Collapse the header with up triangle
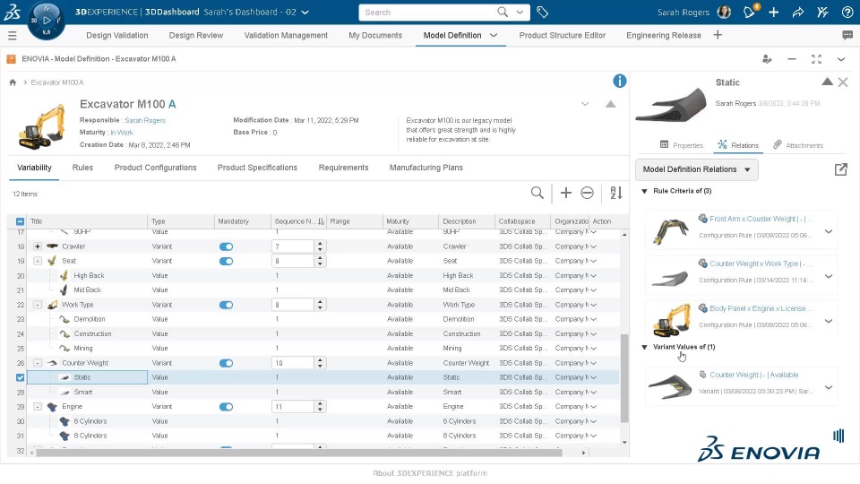 click(x=610, y=104)
